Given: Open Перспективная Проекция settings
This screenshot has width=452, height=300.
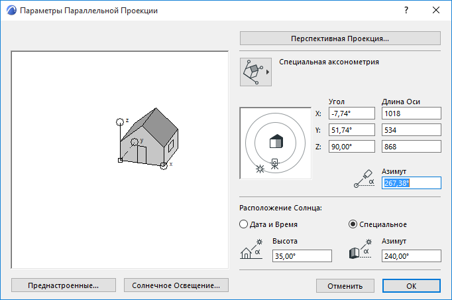Looking at the screenshot, I should tap(340, 38).
